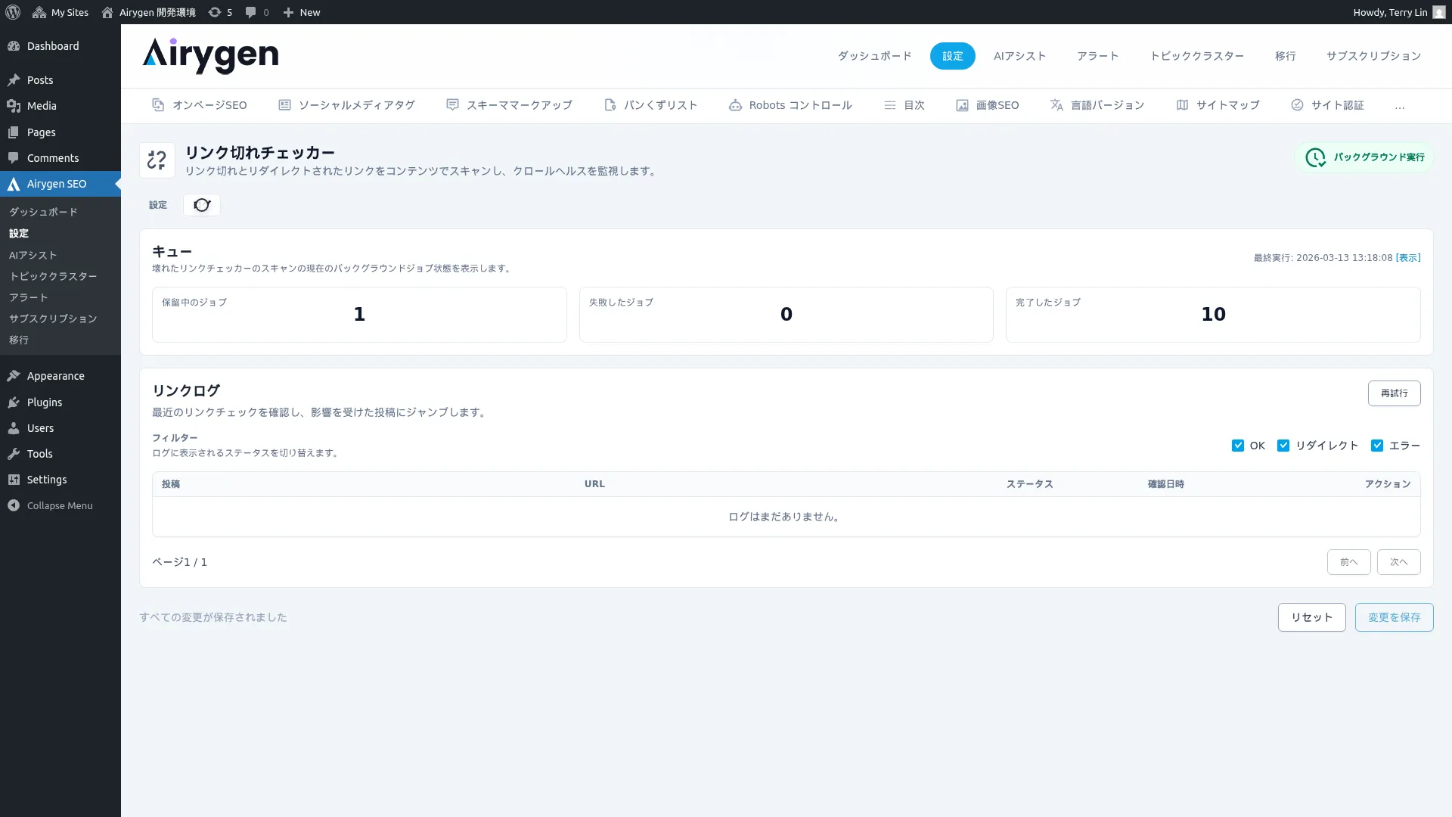Click バックグラウンド実行 status badge
The image size is (1452, 817).
tap(1364, 157)
